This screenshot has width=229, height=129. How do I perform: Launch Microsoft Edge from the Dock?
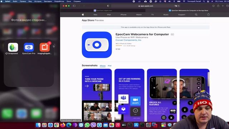coord(69,125)
